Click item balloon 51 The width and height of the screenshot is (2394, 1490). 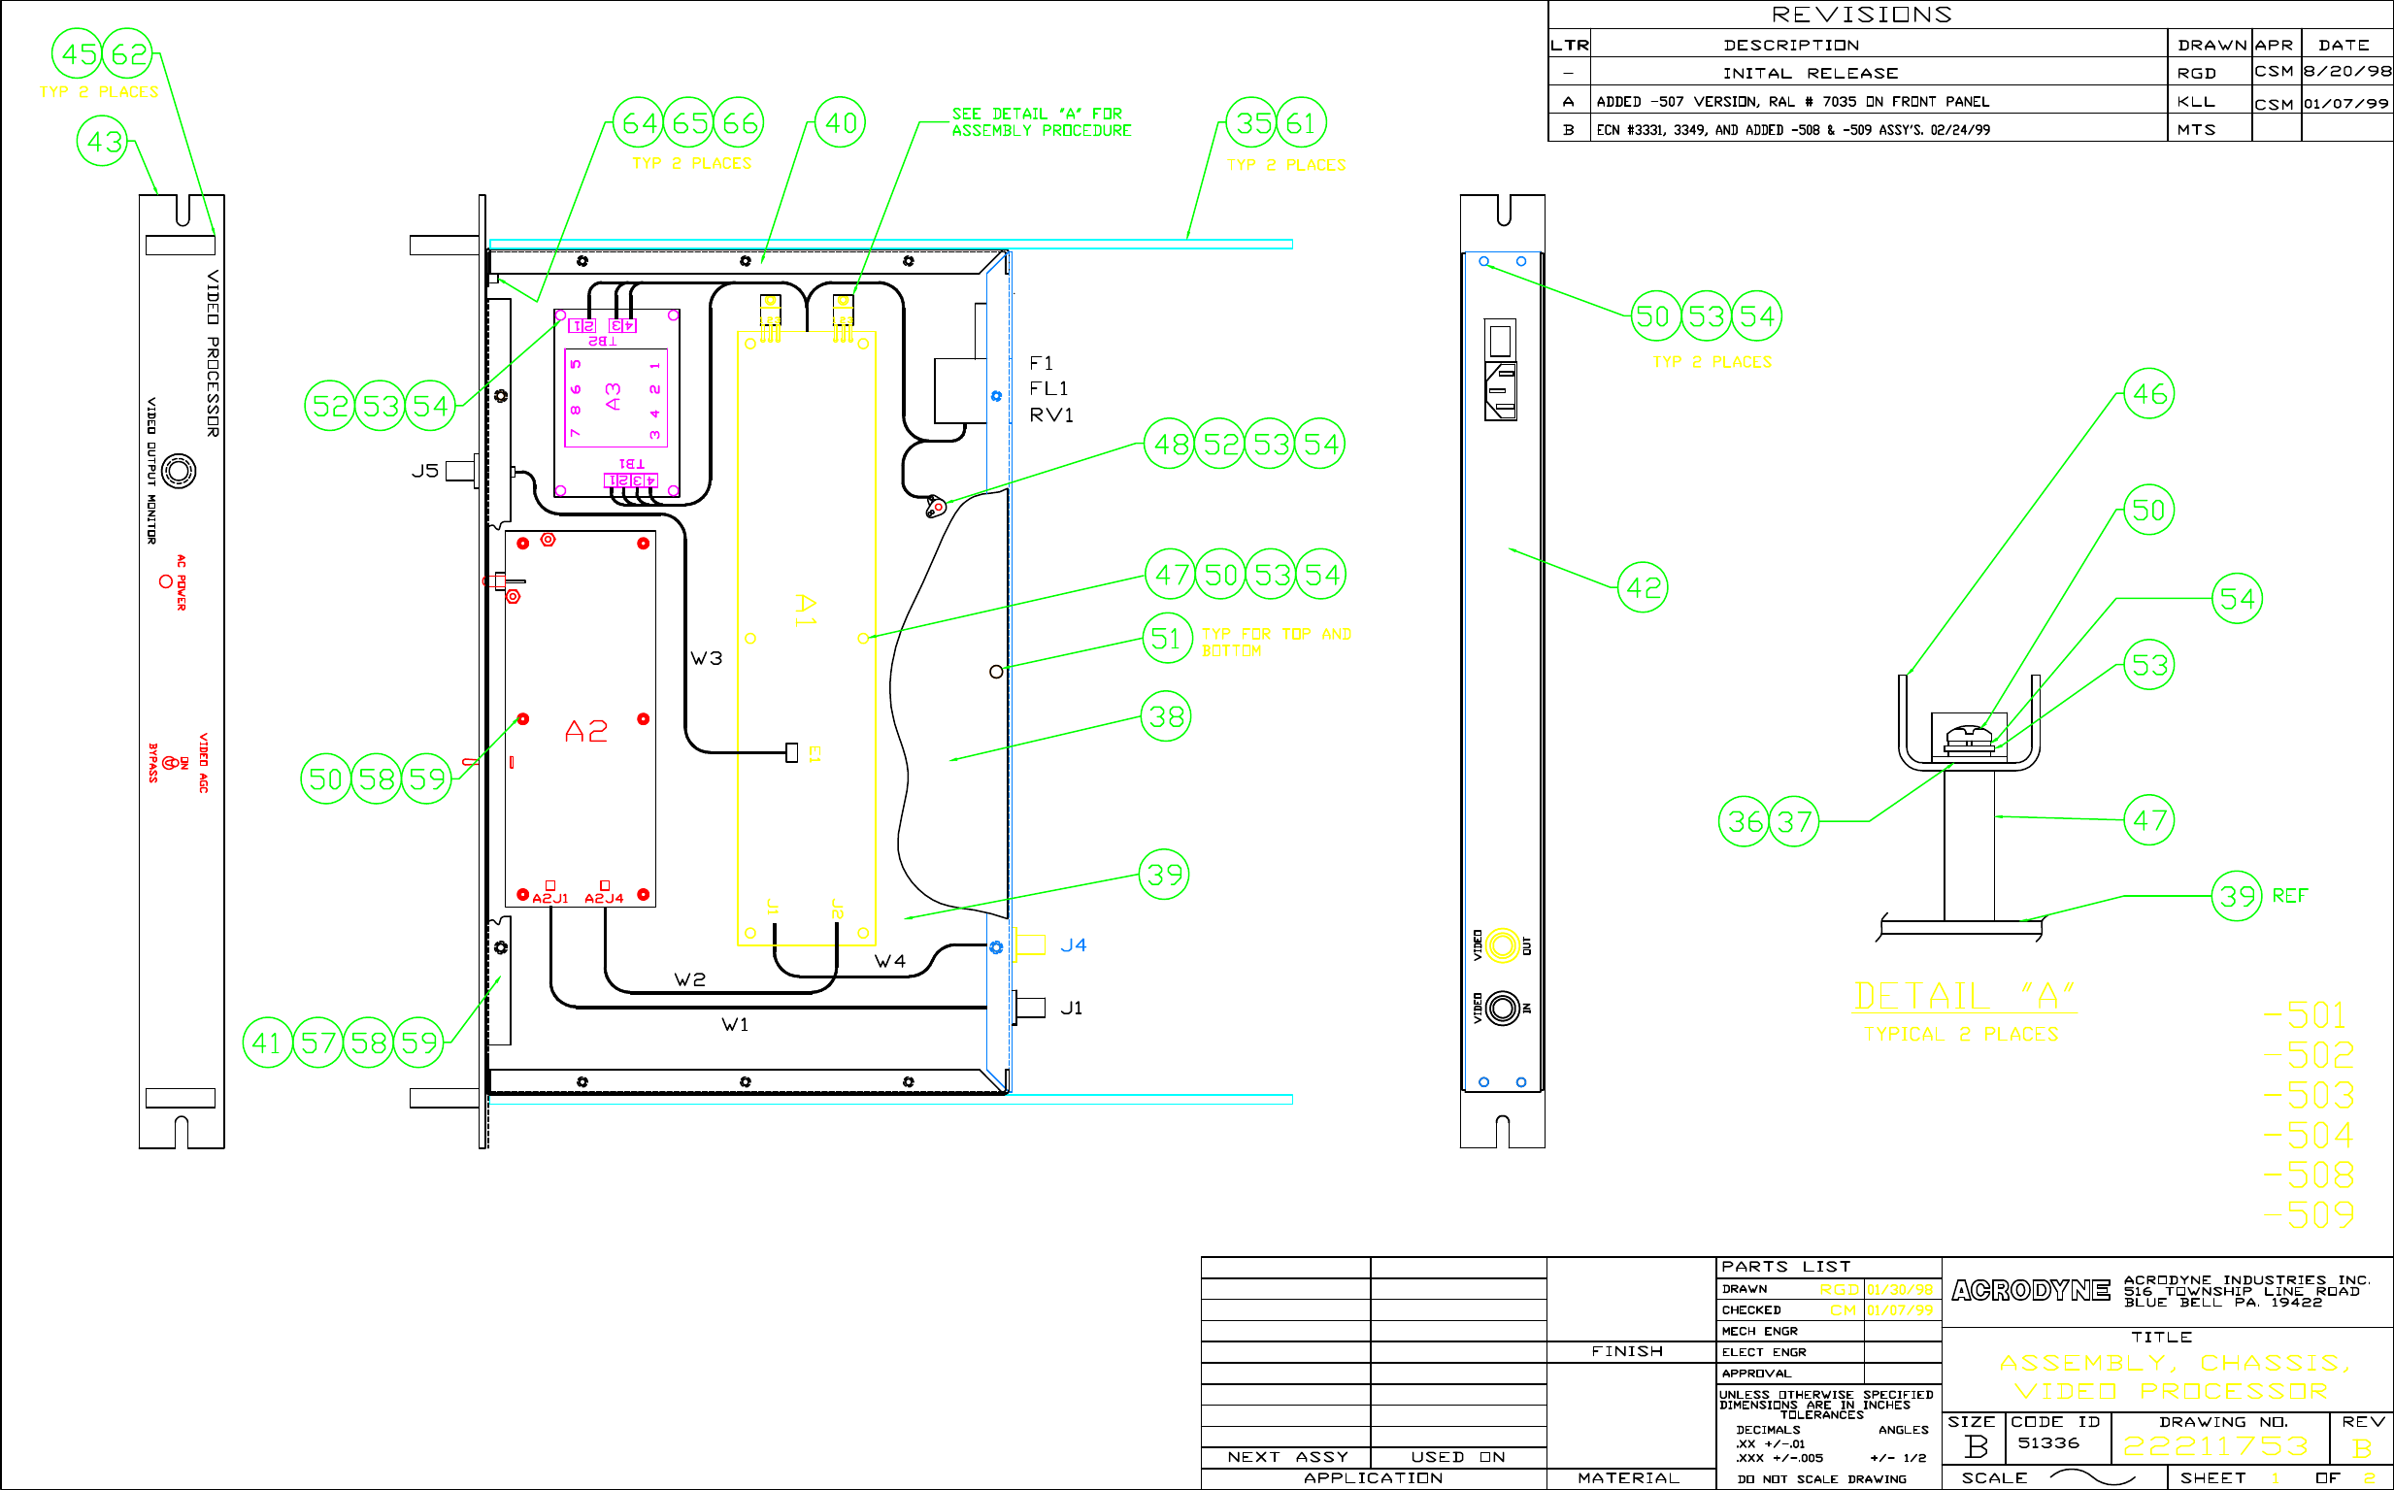pos(1167,639)
